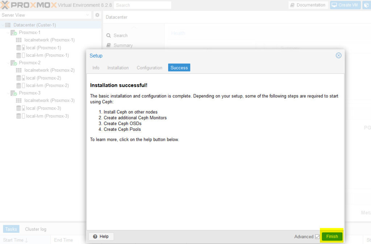Collapse the Datacenter (Custer-1) tree

click(3, 25)
